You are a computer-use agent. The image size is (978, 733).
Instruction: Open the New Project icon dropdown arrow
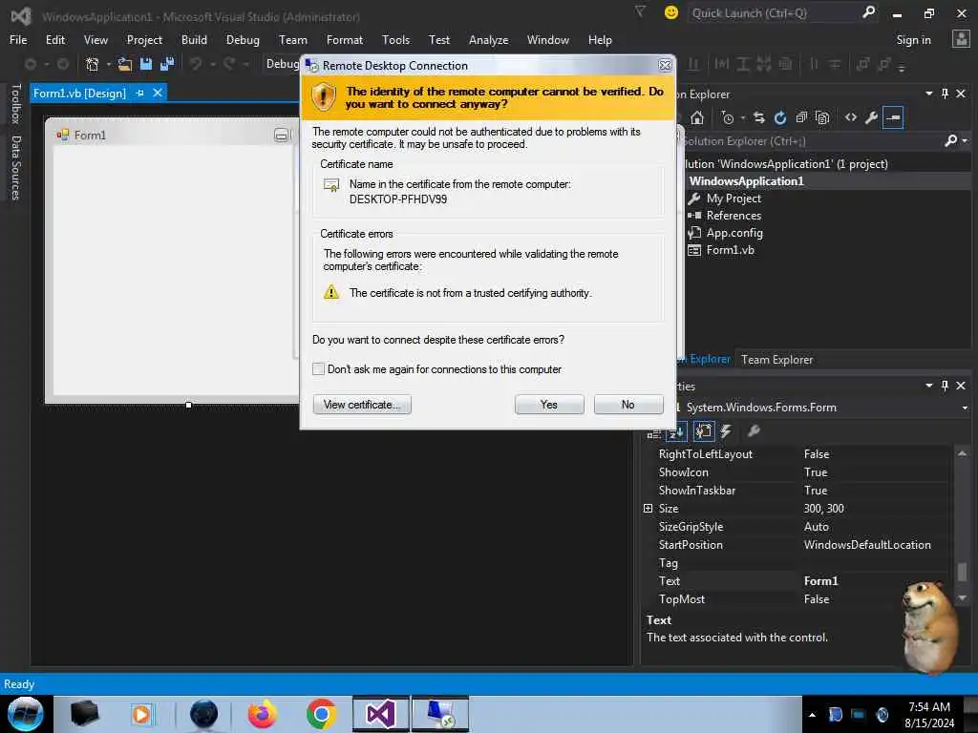click(109, 64)
